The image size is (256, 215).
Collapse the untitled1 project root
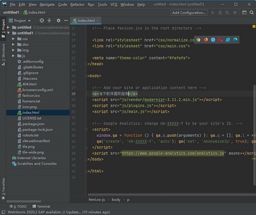(x=8, y=33)
